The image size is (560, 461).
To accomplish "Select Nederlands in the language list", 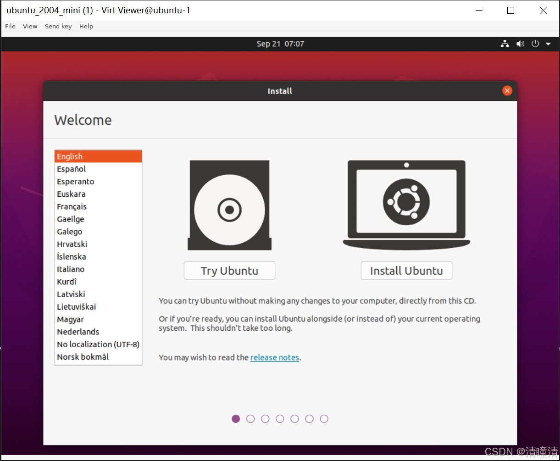I will [98, 332].
